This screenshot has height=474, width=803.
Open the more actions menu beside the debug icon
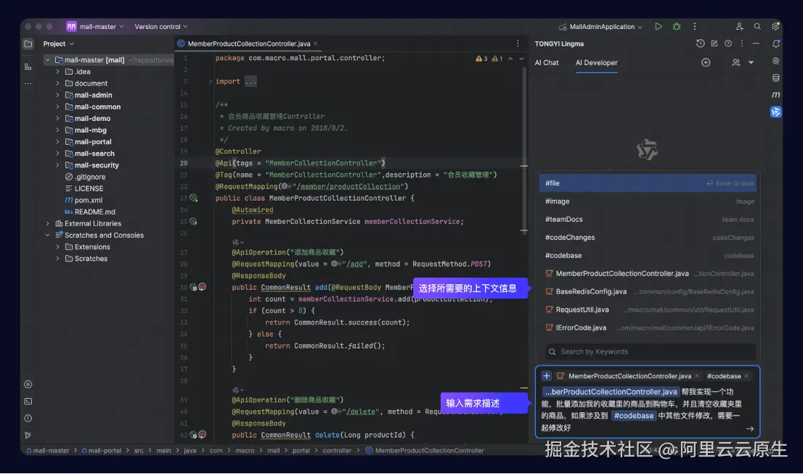pos(694,27)
